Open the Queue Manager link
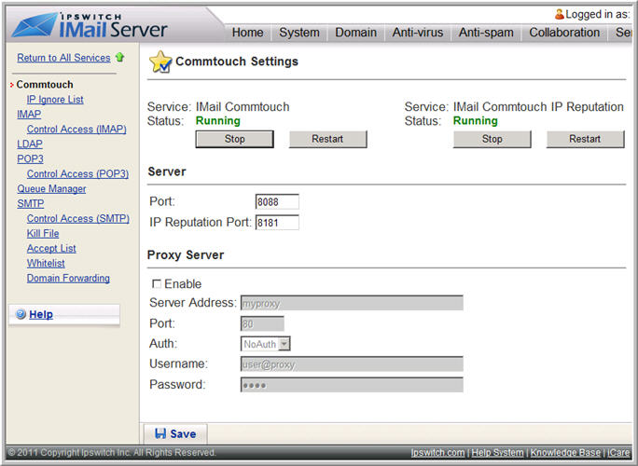The height and width of the screenshot is (466, 638). (51, 188)
